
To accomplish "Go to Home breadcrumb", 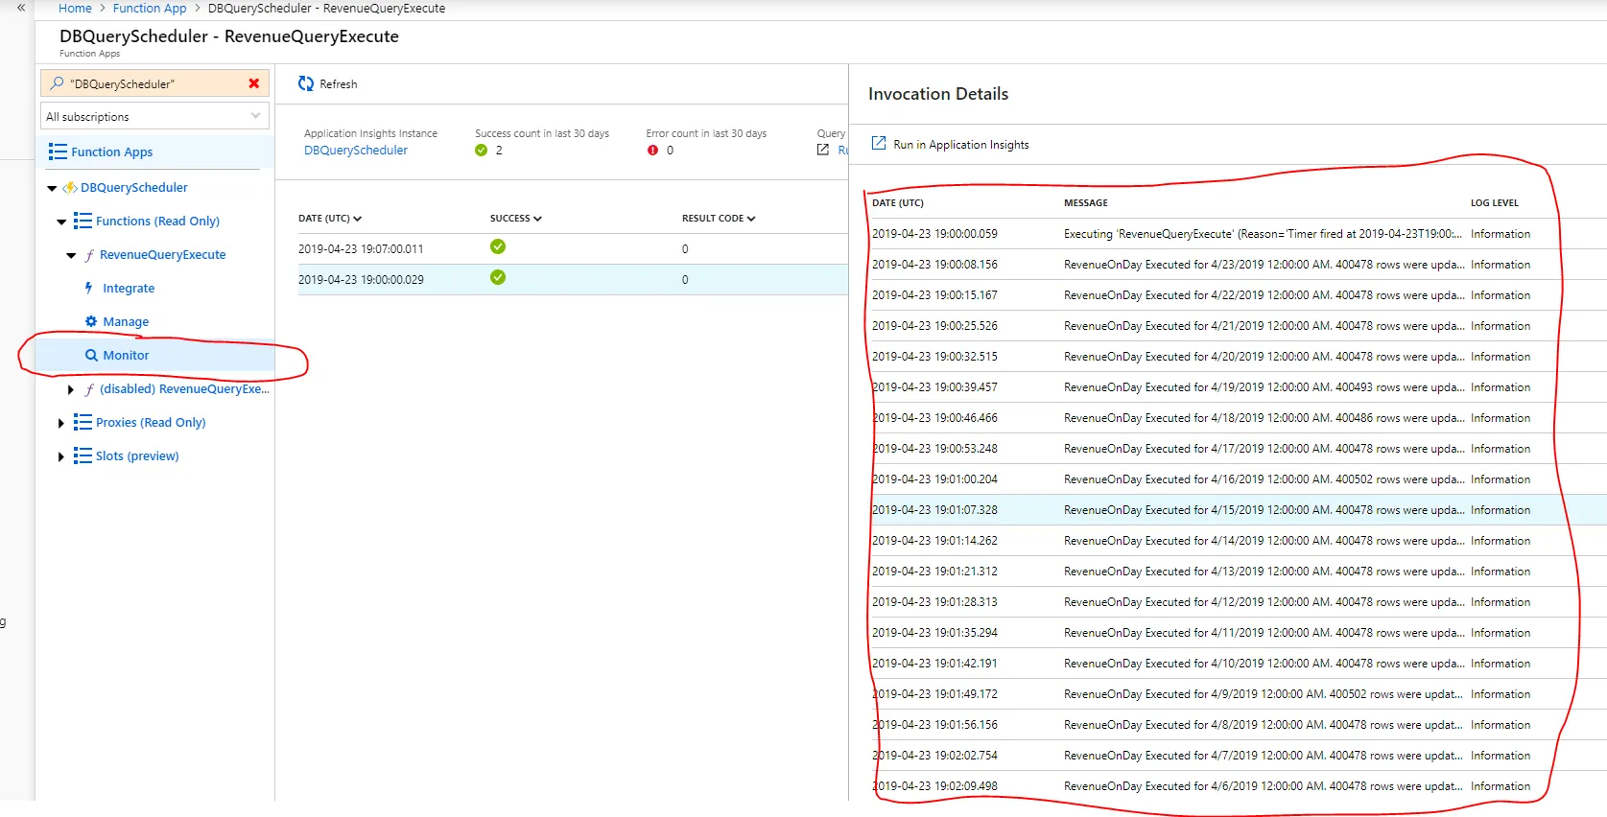I will coord(75,8).
